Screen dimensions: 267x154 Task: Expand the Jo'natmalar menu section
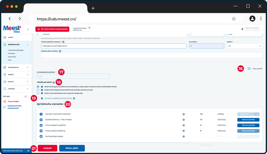[x=28, y=67]
